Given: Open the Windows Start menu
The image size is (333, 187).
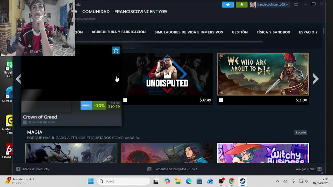Looking at the screenshot, I should (91, 181).
